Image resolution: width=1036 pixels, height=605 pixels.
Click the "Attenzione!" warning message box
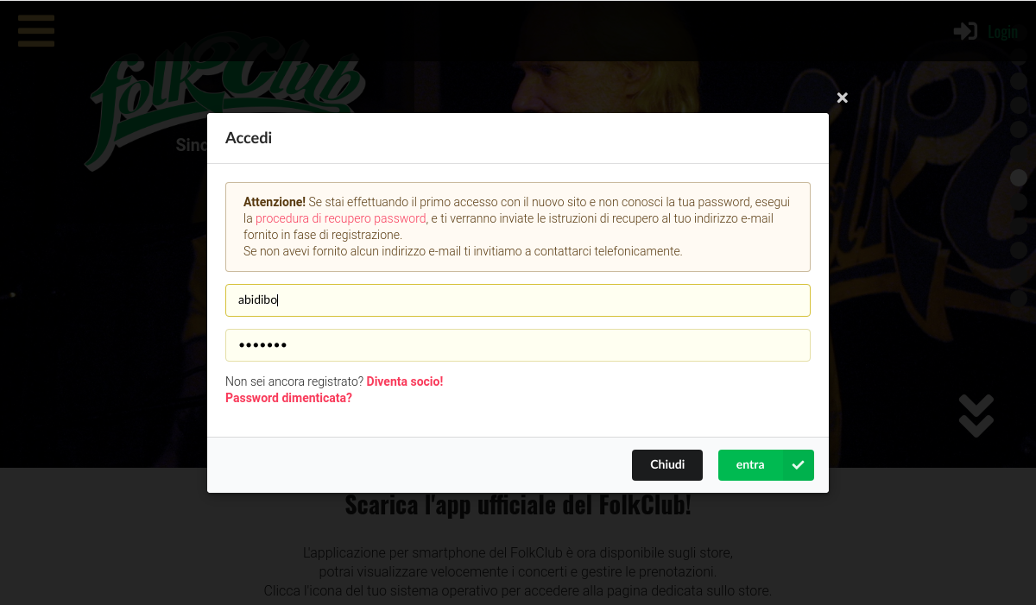pos(518,227)
